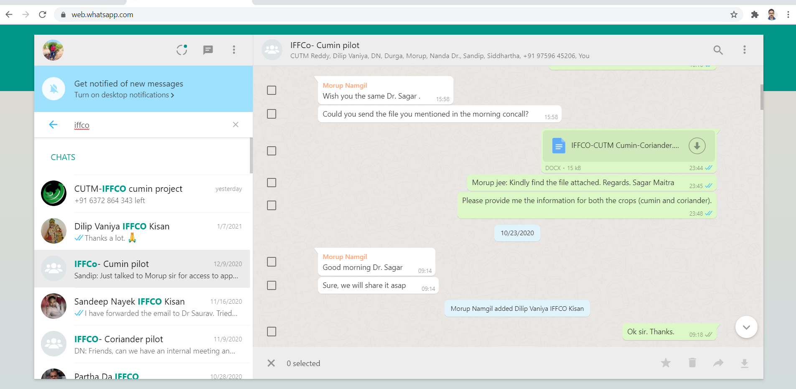Open the Chrome profile avatar
This screenshot has height=389, width=796.
click(772, 15)
